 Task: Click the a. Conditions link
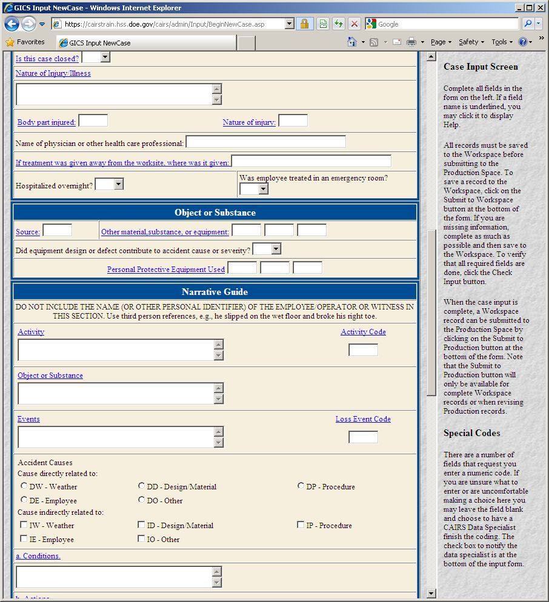38,555
